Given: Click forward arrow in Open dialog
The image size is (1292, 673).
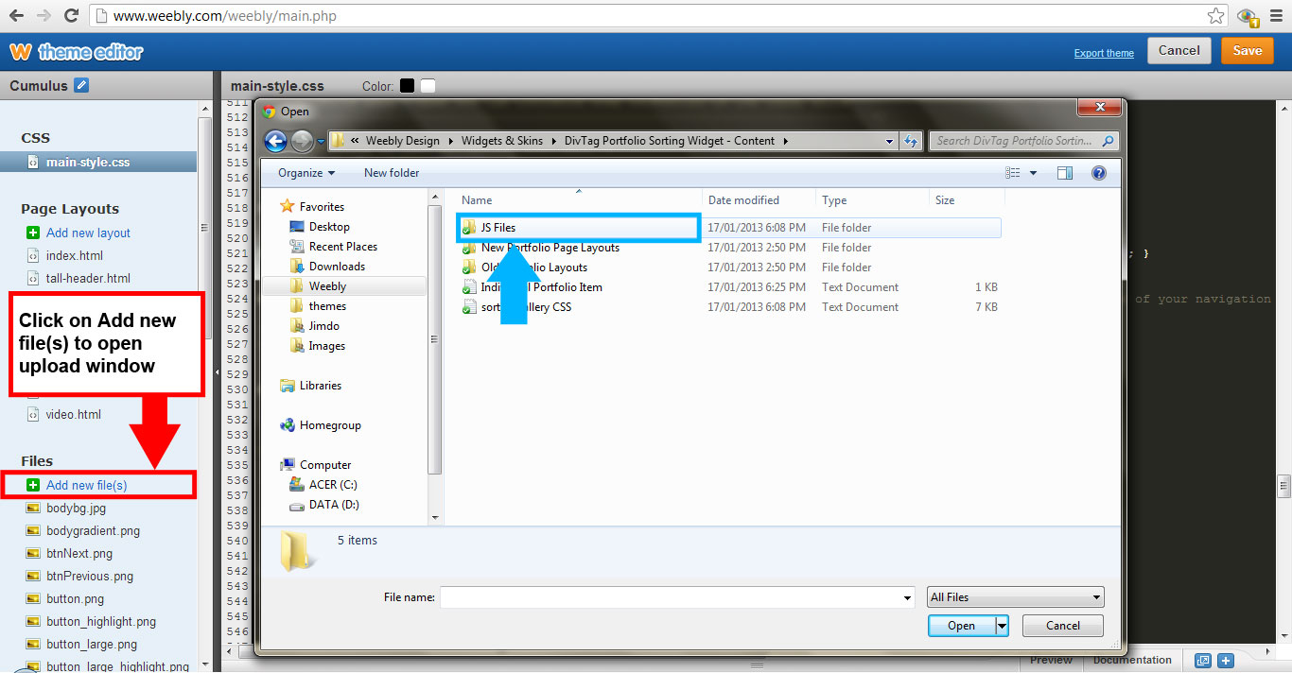Looking at the screenshot, I should pos(302,141).
